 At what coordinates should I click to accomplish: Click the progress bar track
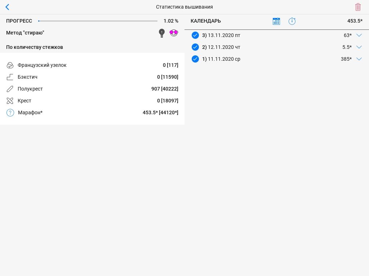click(x=98, y=21)
